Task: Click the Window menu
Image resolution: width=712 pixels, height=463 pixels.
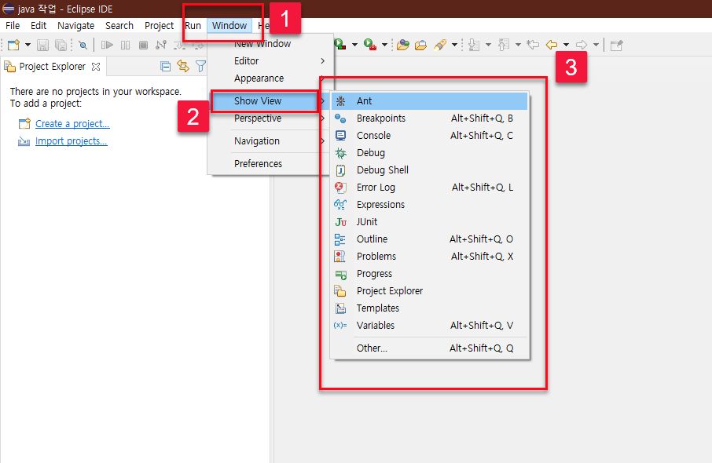Action: point(229,26)
